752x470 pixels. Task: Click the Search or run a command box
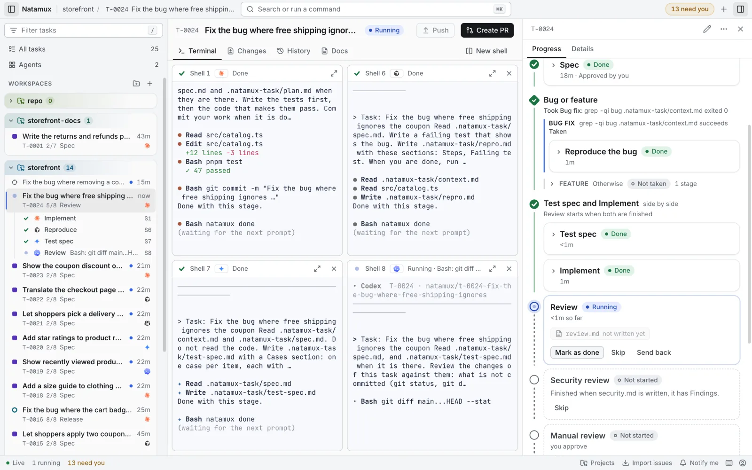(x=376, y=9)
